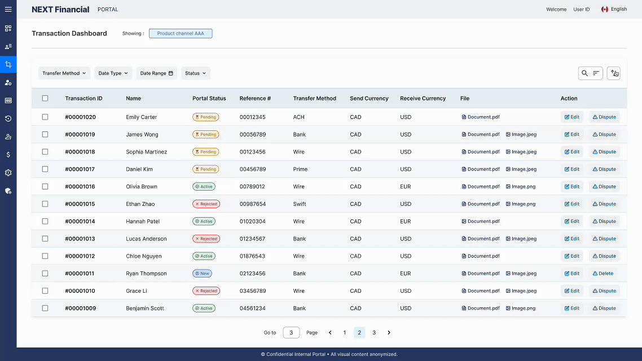Screen dimensions: 642x361
Task: Click the search magnifier icon above the table
Action: coord(584,73)
